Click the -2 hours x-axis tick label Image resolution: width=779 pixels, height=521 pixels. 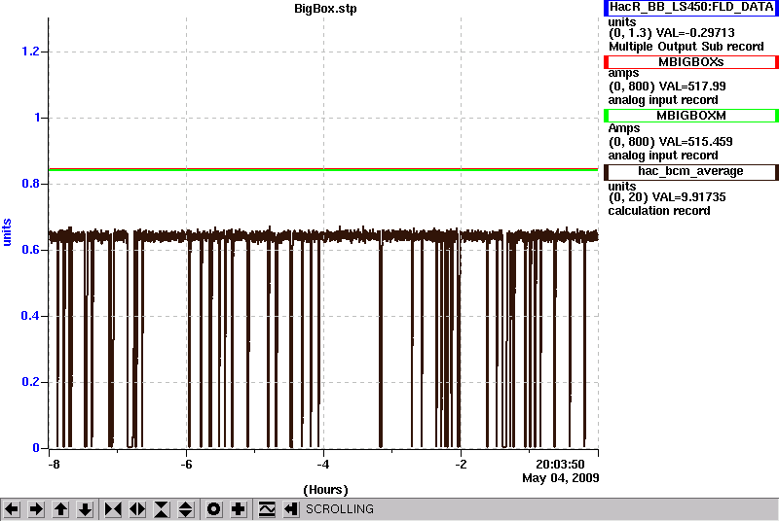click(461, 465)
